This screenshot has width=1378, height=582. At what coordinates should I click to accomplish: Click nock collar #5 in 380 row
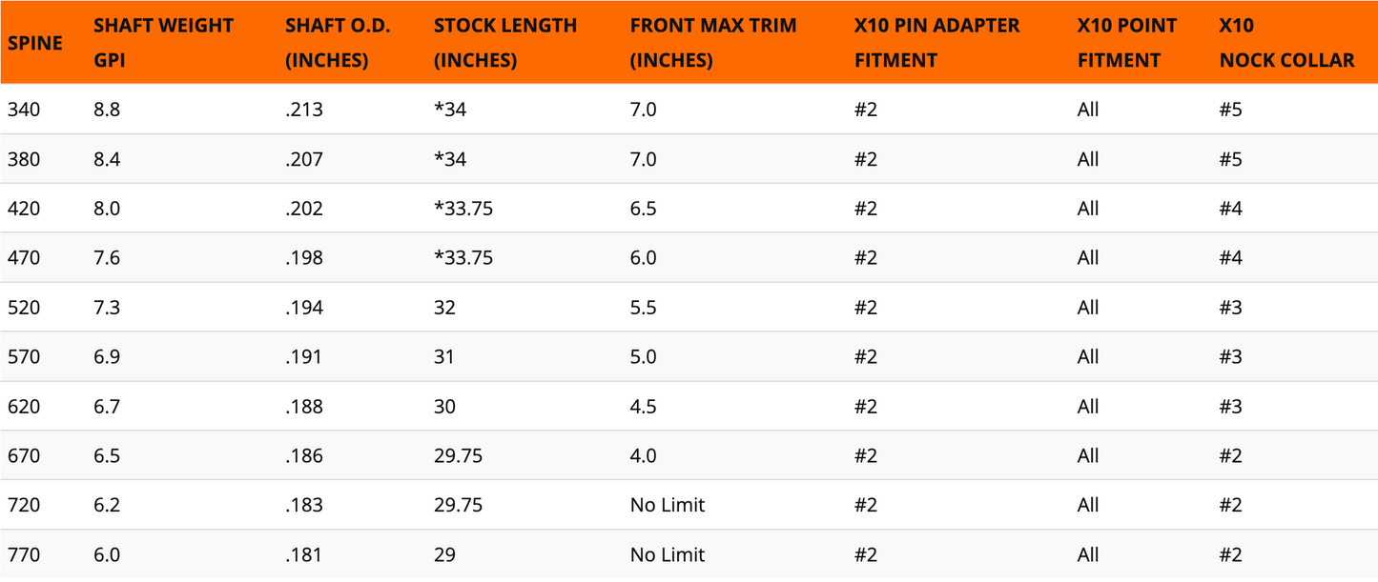[1230, 159]
